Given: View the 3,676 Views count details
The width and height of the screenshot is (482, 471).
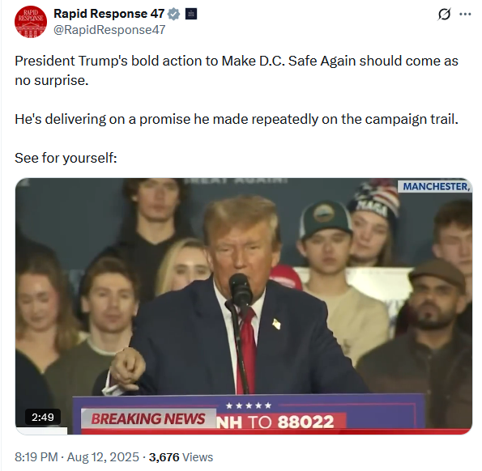Looking at the screenshot, I should 181,457.
